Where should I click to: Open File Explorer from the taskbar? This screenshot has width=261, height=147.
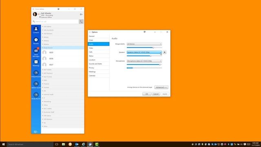click(x=64, y=144)
